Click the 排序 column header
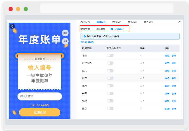Image resolution: width=189 pixels, height=131 pixels. point(142,48)
